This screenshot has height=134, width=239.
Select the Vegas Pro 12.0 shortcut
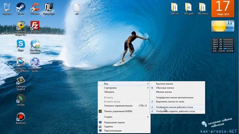(21, 65)
